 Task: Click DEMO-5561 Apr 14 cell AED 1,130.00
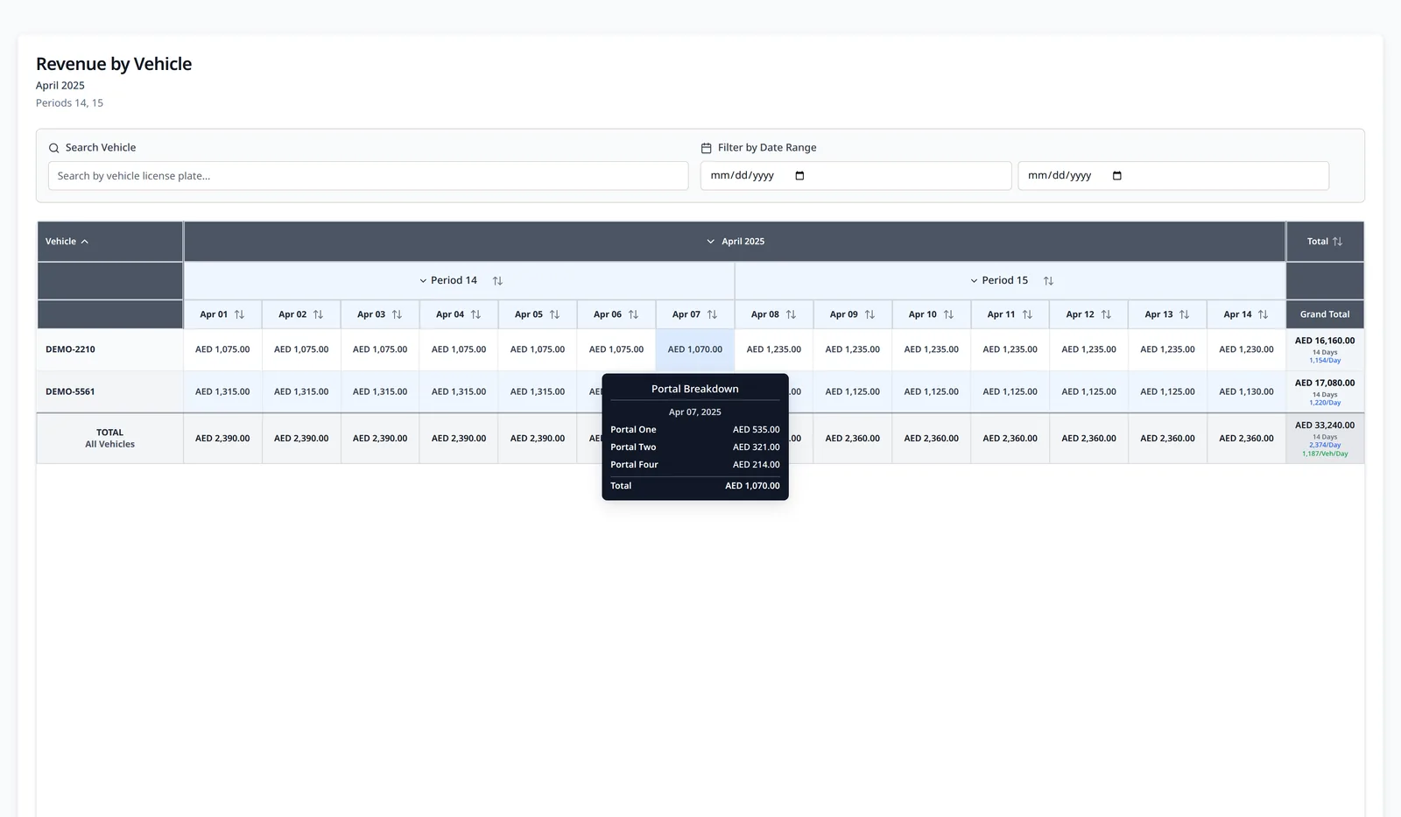click(1246, 391)
